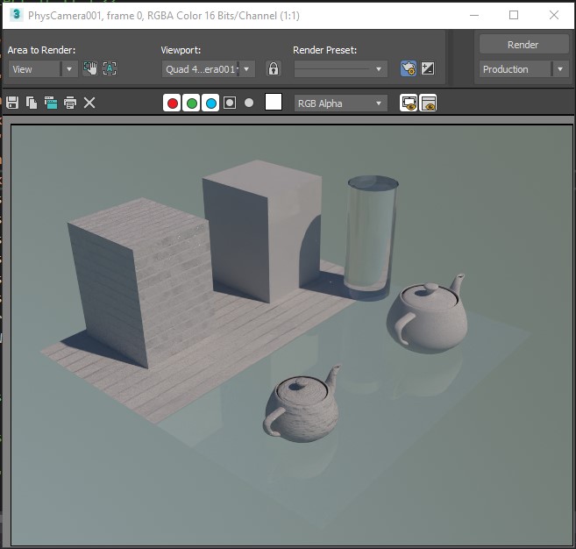Open the Environment and Effects dialog icon
The width and height of the screenshot is (576, 549).
pyautogui.click(x=428, y=68)
